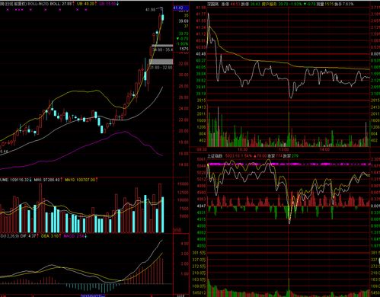The width and height of the screenshot is (380, 297).
Task: Click the VOLUME 109116.32 indicator label
Action: point(16,180)
